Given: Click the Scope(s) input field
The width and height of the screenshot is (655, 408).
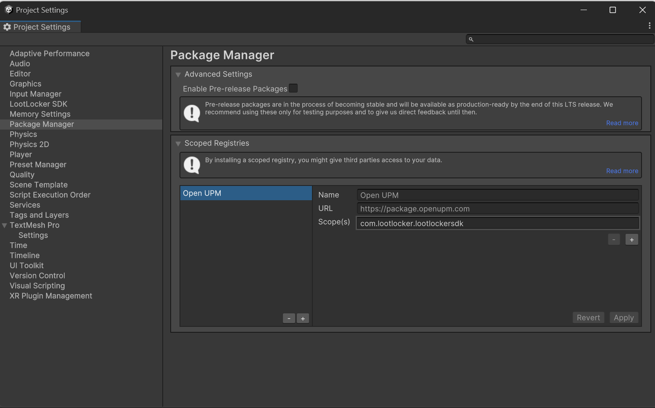Looking at the screenshot, I should [x=497, y=223].
